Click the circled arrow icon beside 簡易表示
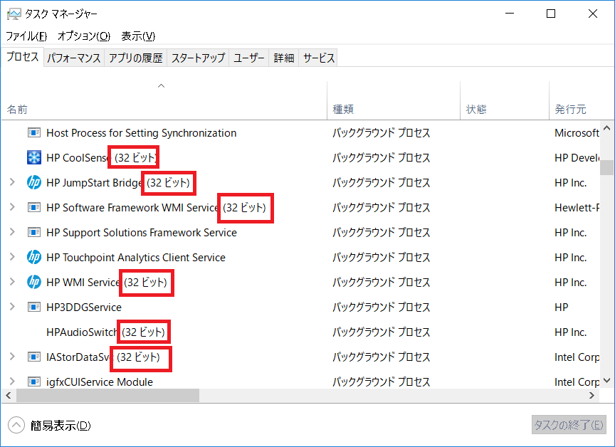This screenshot has width=615, height=447. (16, 425)
